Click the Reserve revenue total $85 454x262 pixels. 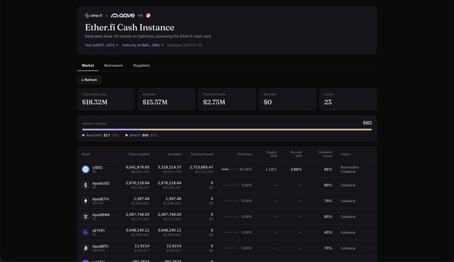(x=367, y=123)
